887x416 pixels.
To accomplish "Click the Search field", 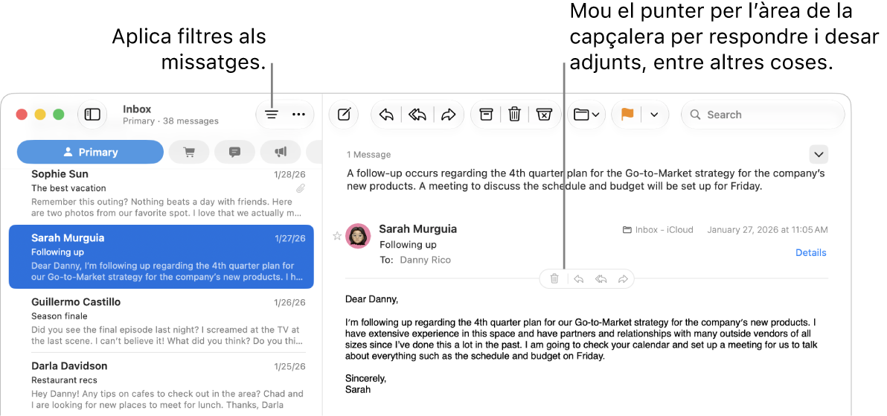I will 763,115.
